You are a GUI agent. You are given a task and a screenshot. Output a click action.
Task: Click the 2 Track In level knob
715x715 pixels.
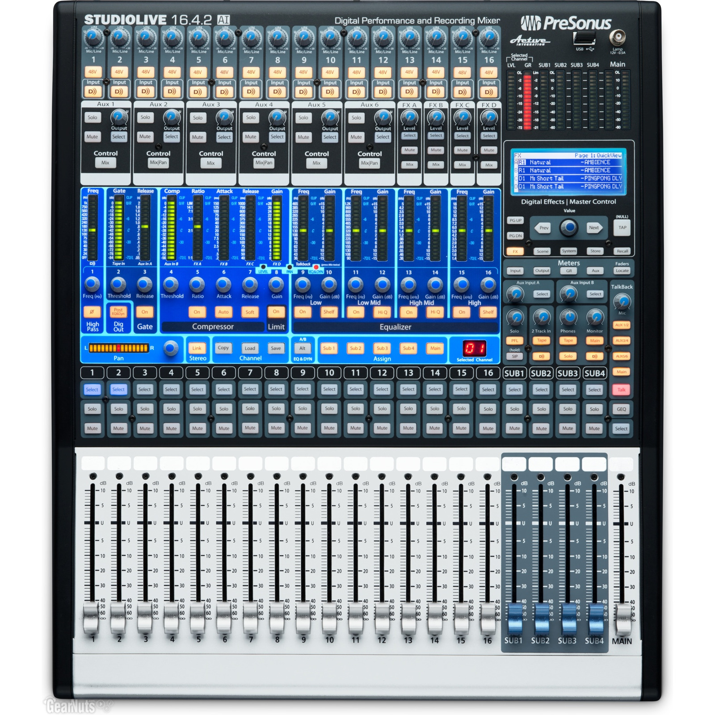542,318
